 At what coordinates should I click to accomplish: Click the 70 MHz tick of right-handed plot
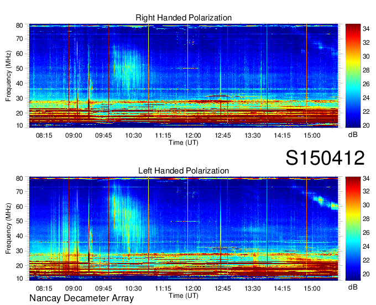coord(20,39)
